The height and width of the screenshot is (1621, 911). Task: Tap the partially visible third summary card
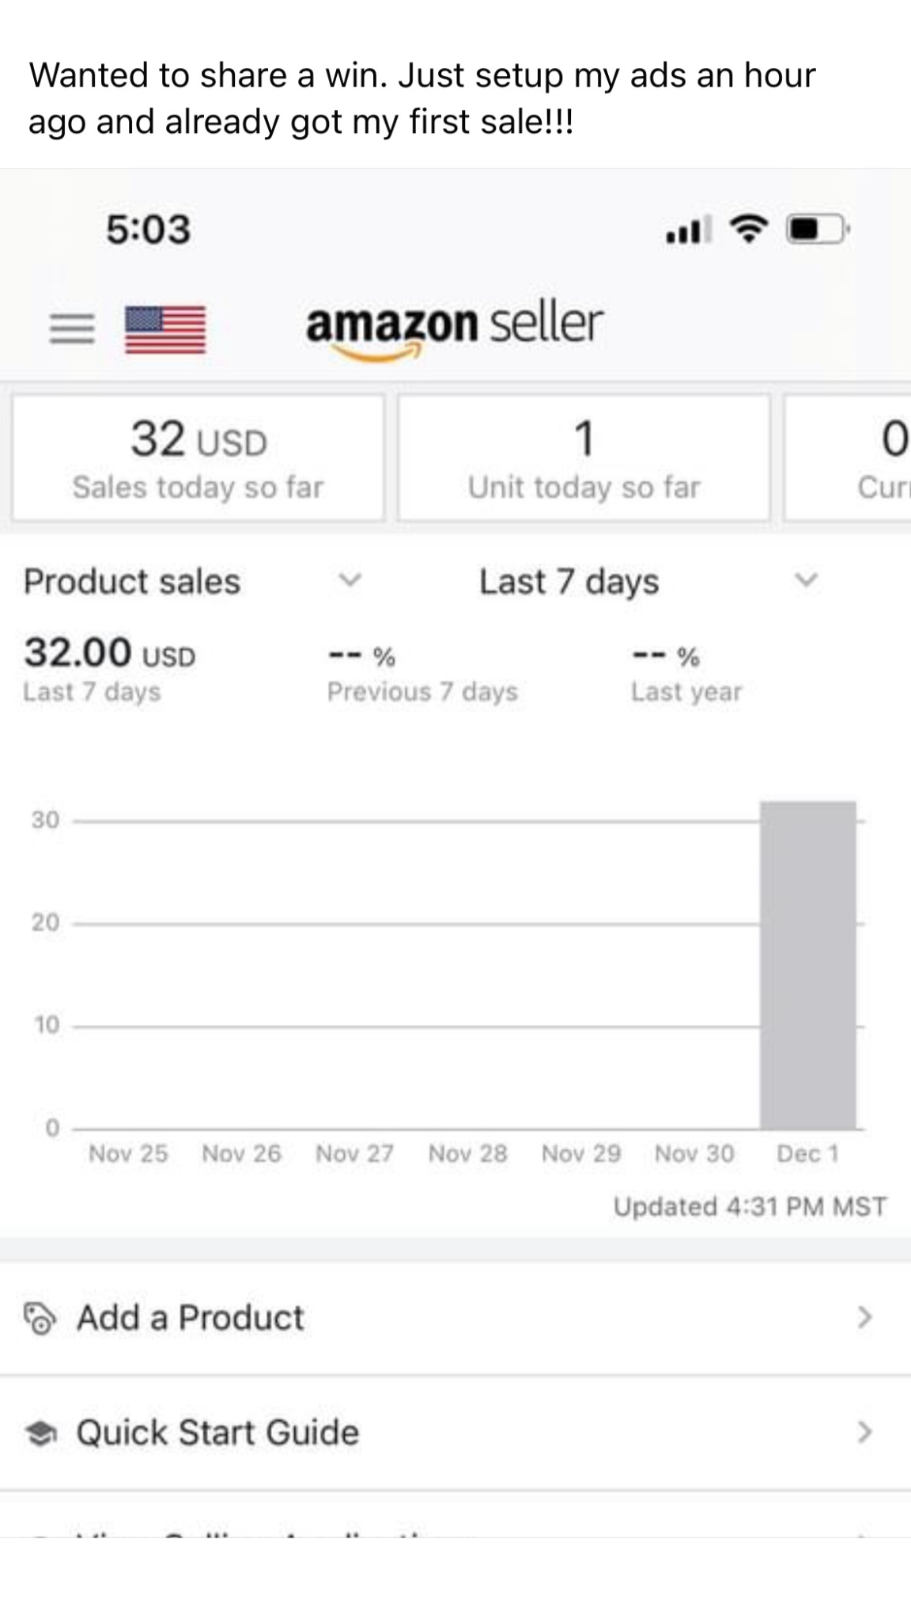848,458
